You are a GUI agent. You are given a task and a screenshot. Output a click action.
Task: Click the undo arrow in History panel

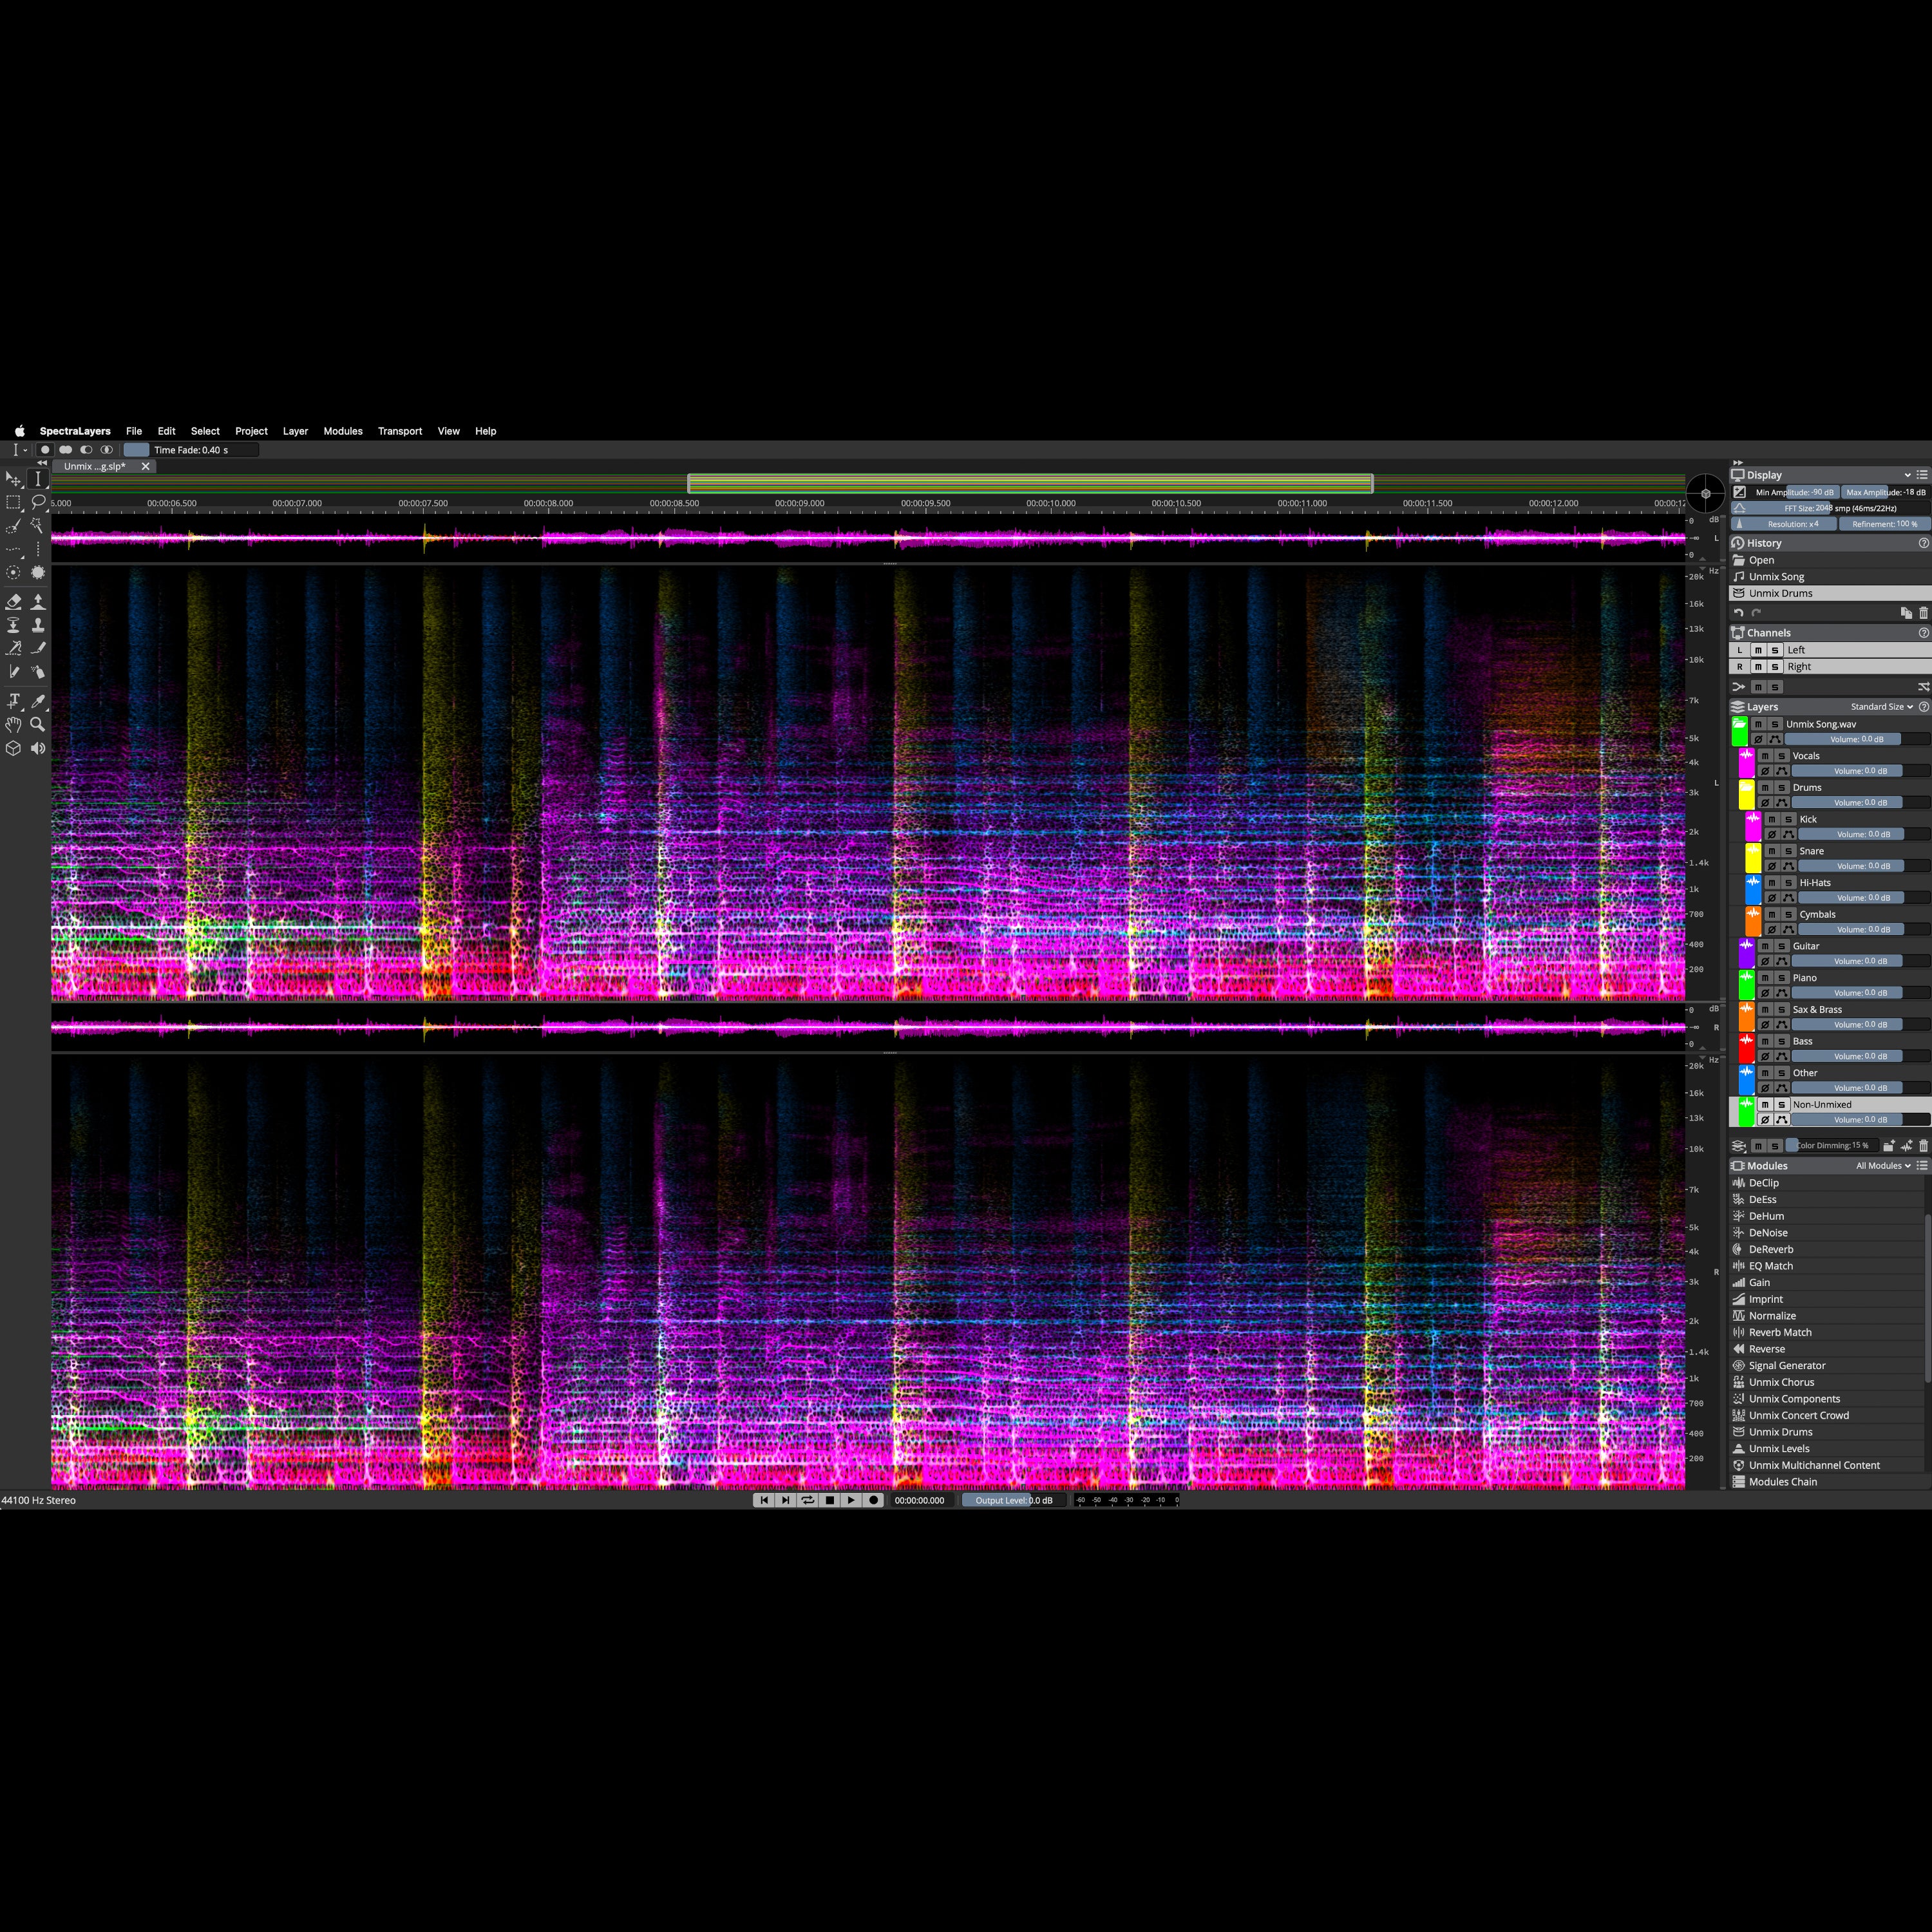click(x=1739, y=613)
